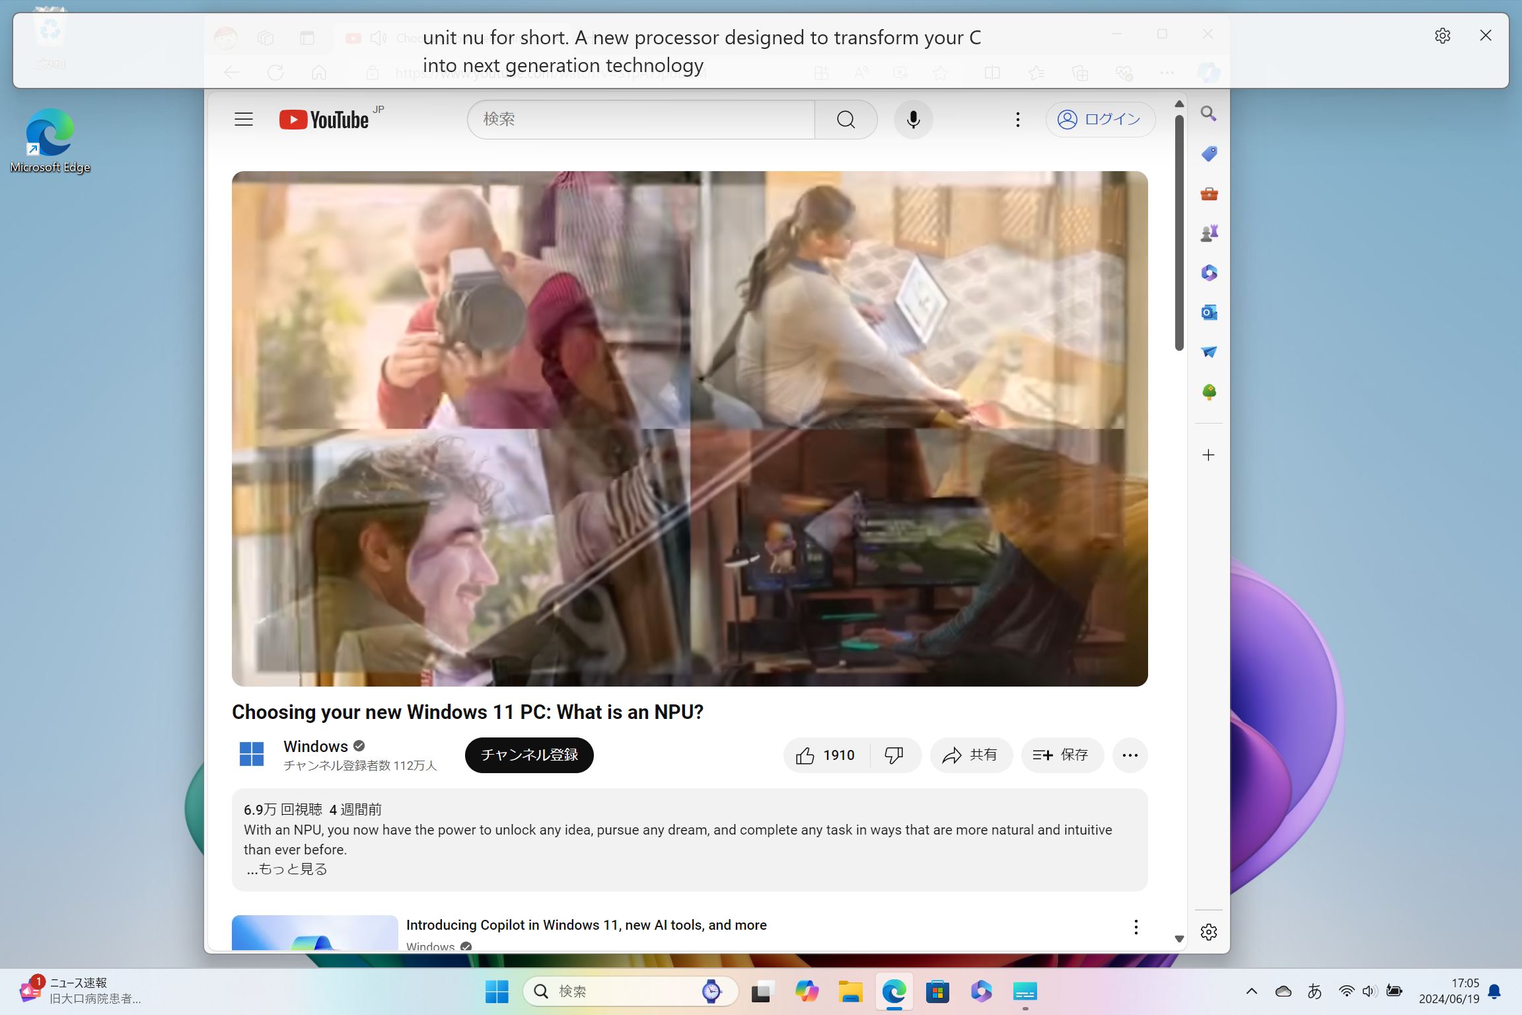1522x1015 pixels.
Task: Show hidden system tray icons chevron
Action: [x=1251, y=991]
